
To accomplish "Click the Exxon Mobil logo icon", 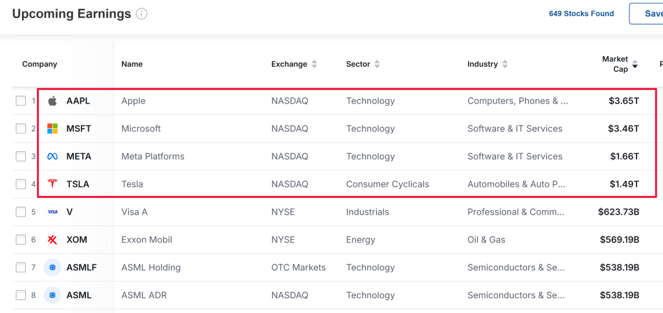I will (x=52, y=240).
